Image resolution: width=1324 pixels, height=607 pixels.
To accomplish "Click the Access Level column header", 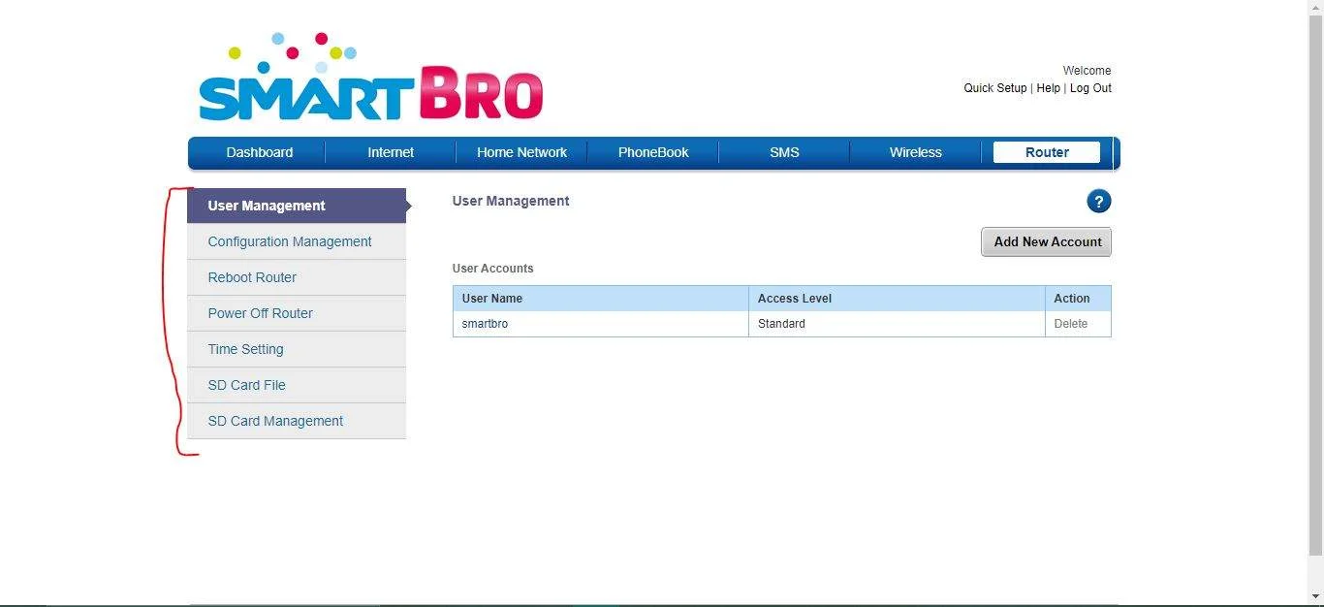I will pyautogui.click(x=897, y=299).
